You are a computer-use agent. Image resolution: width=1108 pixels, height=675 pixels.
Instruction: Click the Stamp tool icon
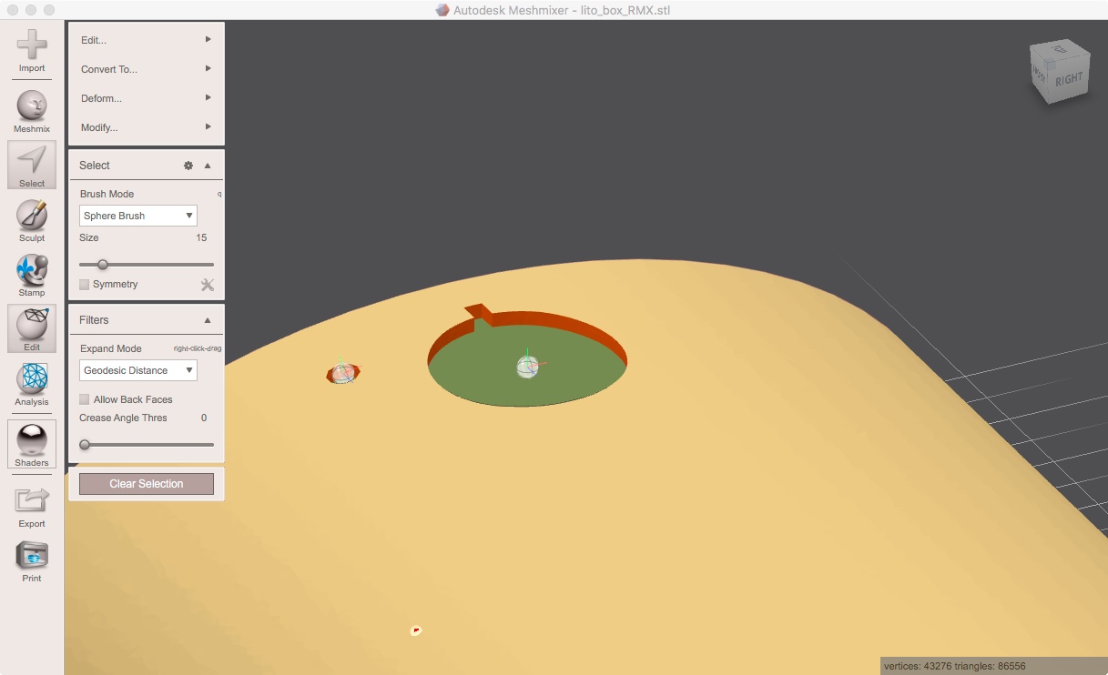(31, 271)
